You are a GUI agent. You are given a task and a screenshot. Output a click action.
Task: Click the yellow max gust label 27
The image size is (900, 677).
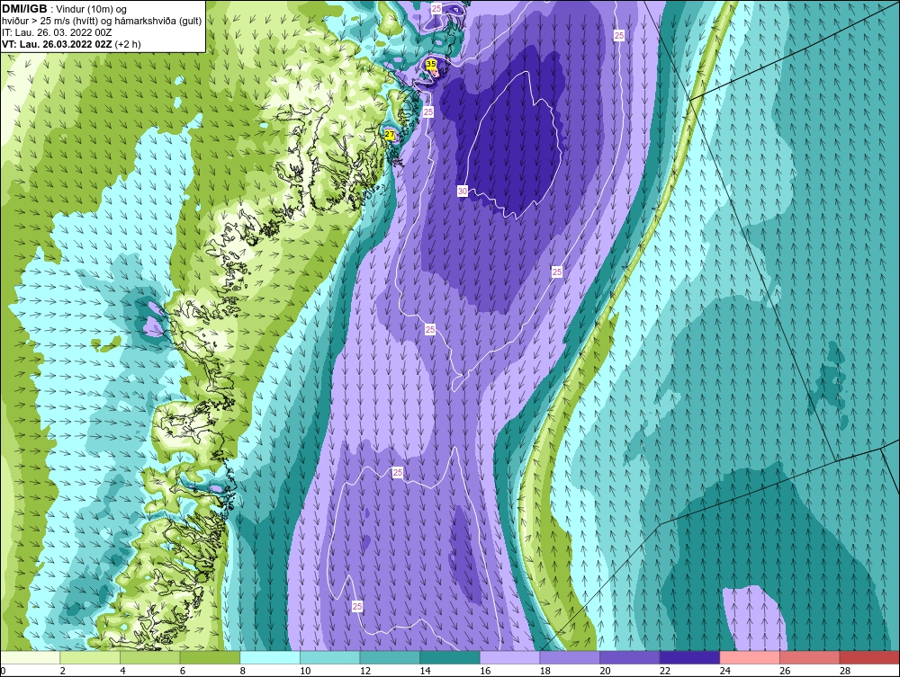(x=390, y=134)
